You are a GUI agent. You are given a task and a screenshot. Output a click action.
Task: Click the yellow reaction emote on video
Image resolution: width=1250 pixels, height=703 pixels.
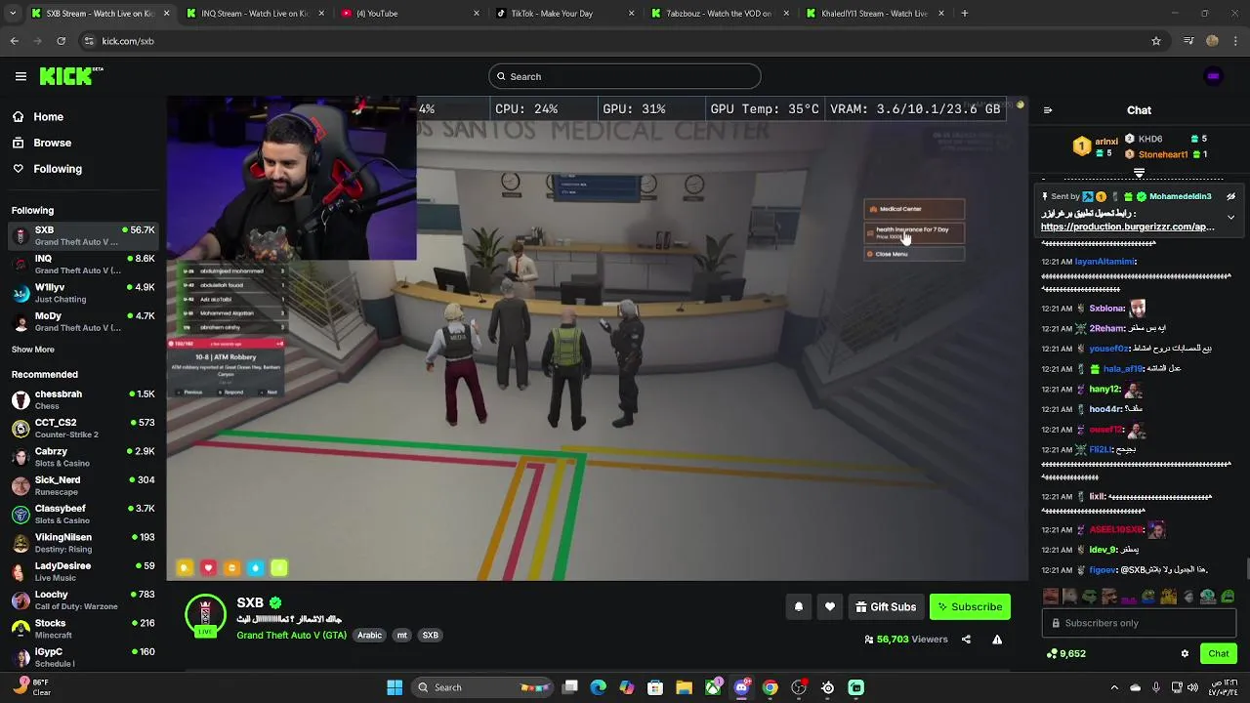[x=185, y=567]
